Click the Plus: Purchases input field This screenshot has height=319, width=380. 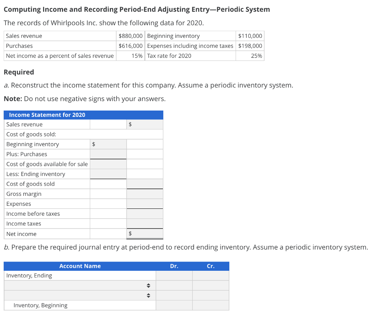pyautogui.click(x=108, y=154)
